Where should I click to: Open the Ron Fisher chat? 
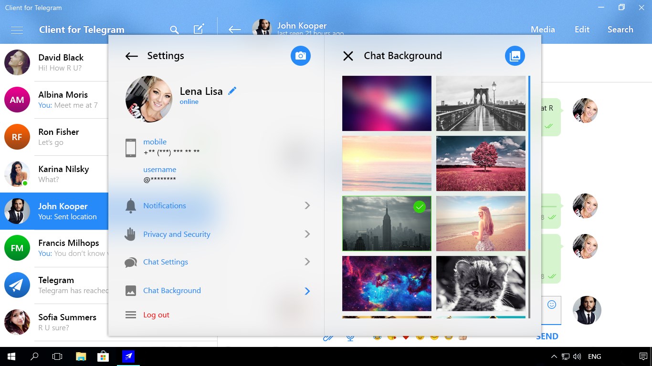[54, 137]
